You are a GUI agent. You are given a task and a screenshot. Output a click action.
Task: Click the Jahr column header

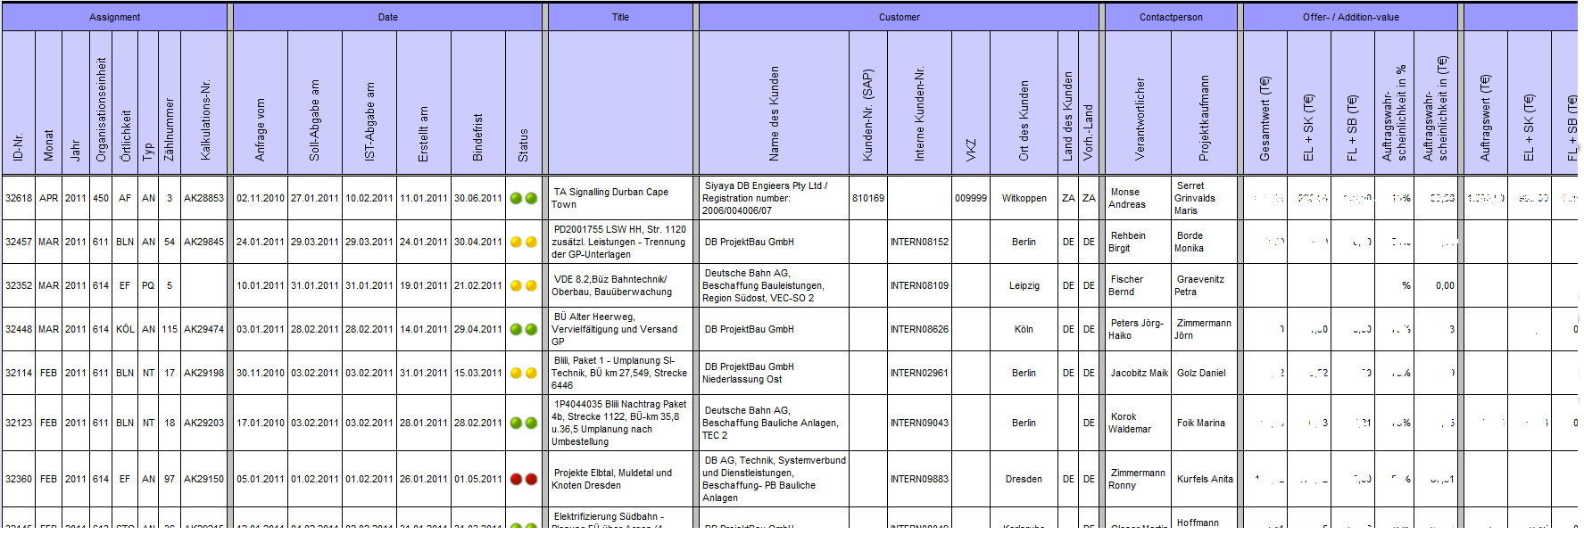pos(76,103)
